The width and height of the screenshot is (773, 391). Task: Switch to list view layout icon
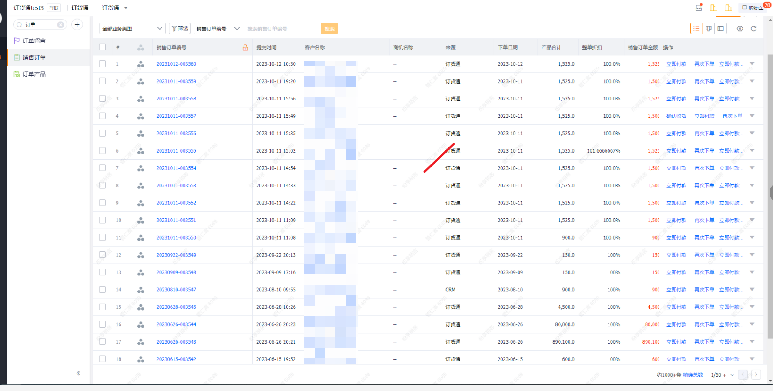(696, 29)
